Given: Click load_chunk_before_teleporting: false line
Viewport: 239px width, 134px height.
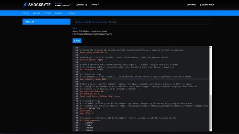Looking at the screenshot, I should coord(100,96).
